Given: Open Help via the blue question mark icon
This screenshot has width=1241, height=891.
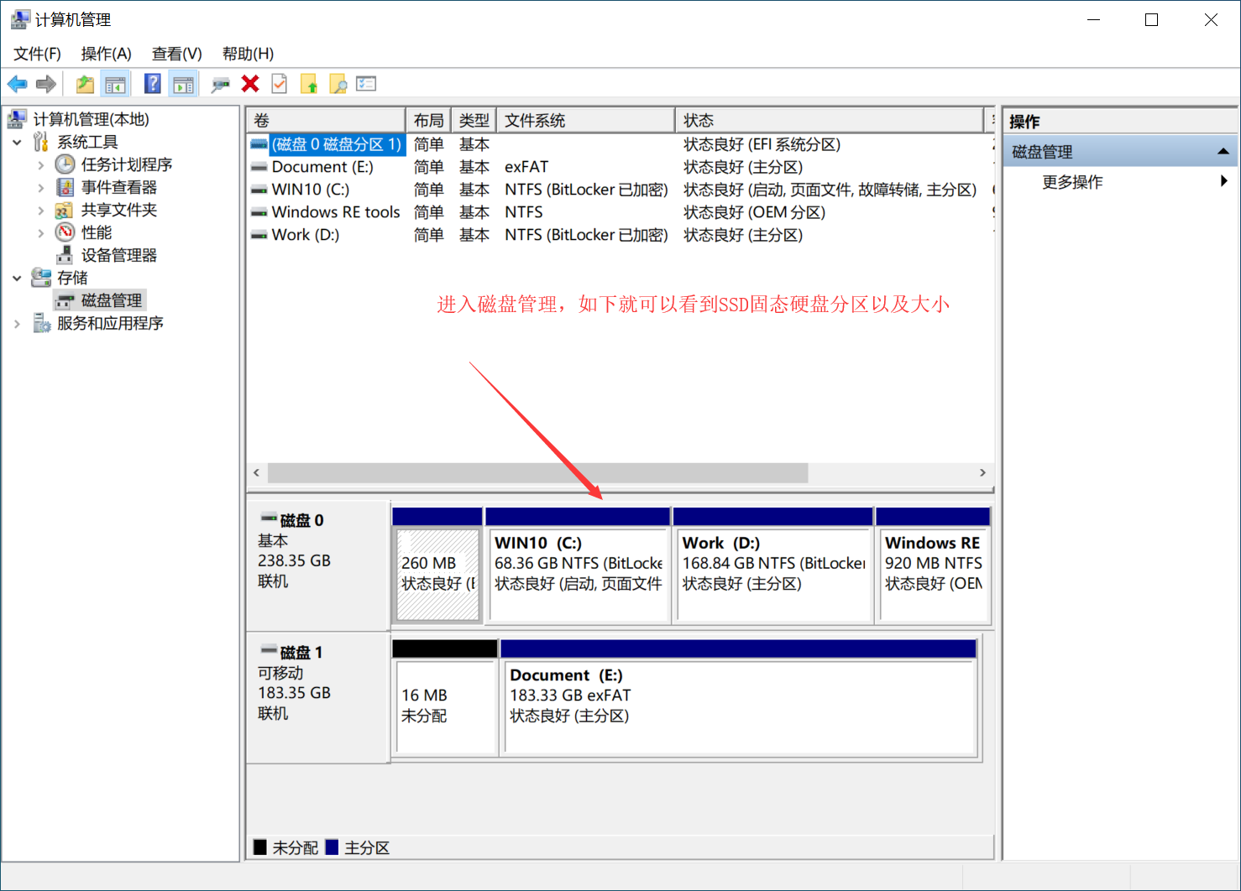Looking at the screenshot, I should click(x=152, y=84).
